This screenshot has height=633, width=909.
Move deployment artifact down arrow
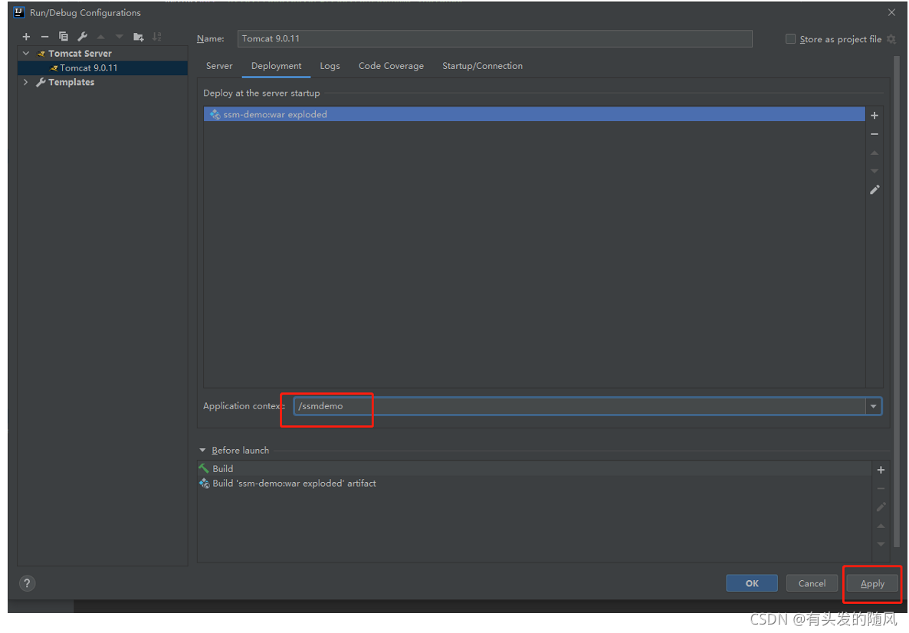click(875, 171)
